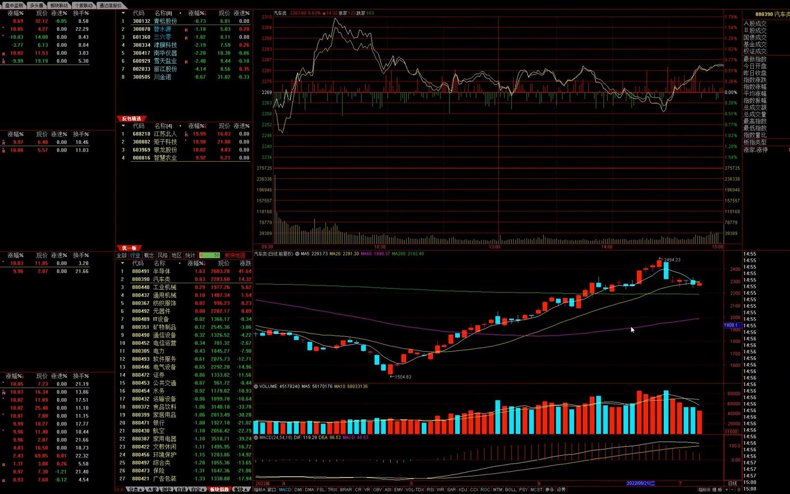This screenshot has width=790, height=494.
Task: Click the 2022/06/21 date marker on timeline
Action: (x=640, y=483)
